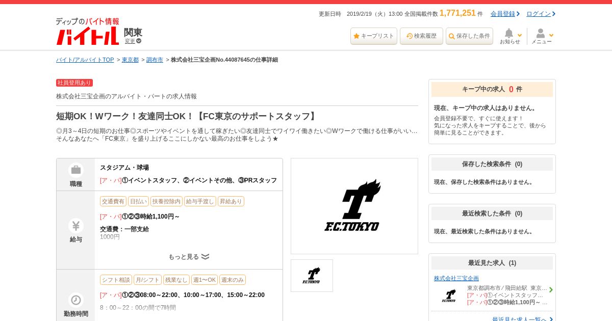Expand salary details with もっと見る
This screenshot has height=321, width=612.
tap(189, 257)
